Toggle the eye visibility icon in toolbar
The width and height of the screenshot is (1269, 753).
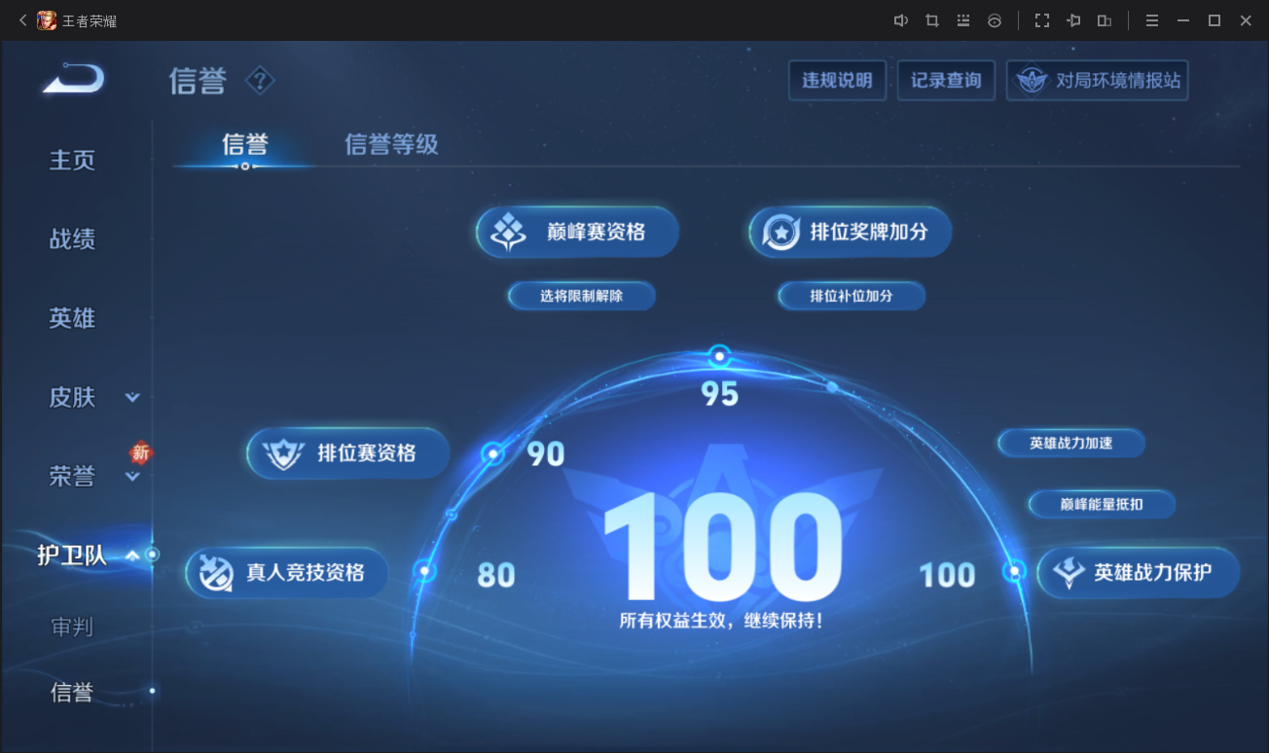995,19
